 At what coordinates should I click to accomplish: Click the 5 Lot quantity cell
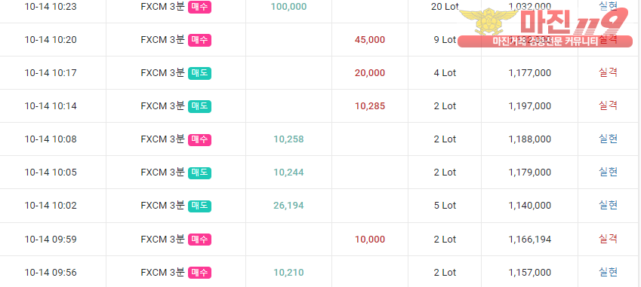tap(445, 206)
